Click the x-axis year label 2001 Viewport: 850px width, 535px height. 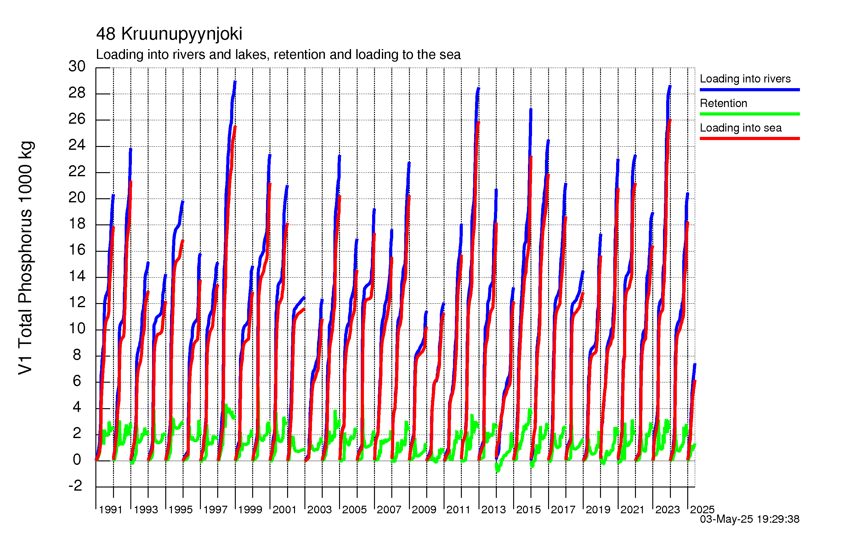[x=284, y=510]
